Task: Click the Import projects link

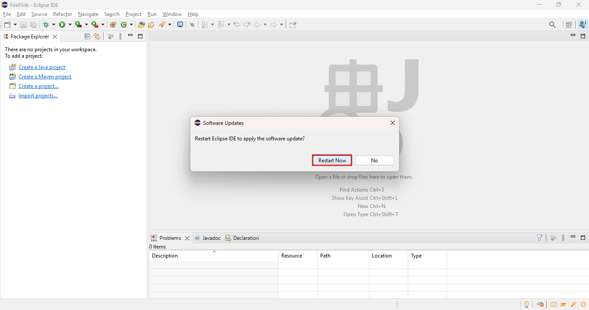Action: [38, 96]
